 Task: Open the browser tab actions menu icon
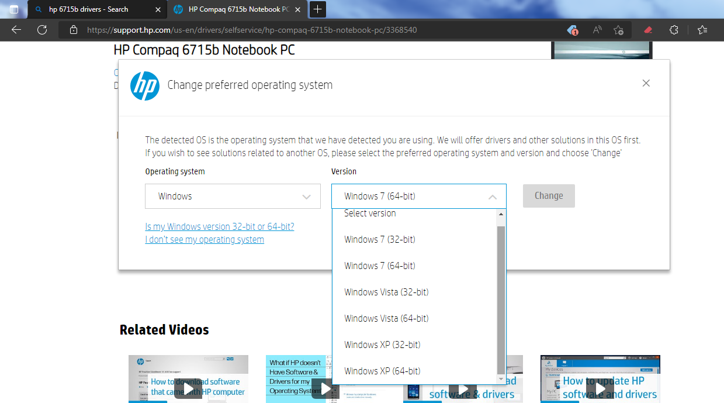pyautogui.click(x=14, y=9)
